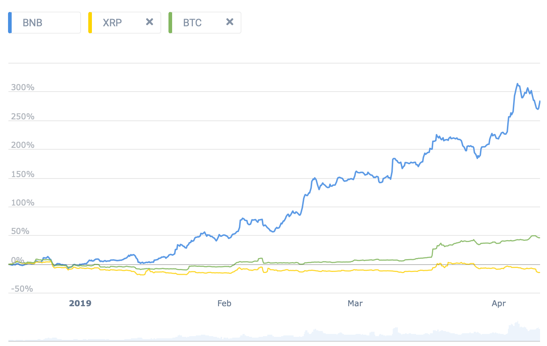Click the -50% y-axis label

tap(22, 289)
